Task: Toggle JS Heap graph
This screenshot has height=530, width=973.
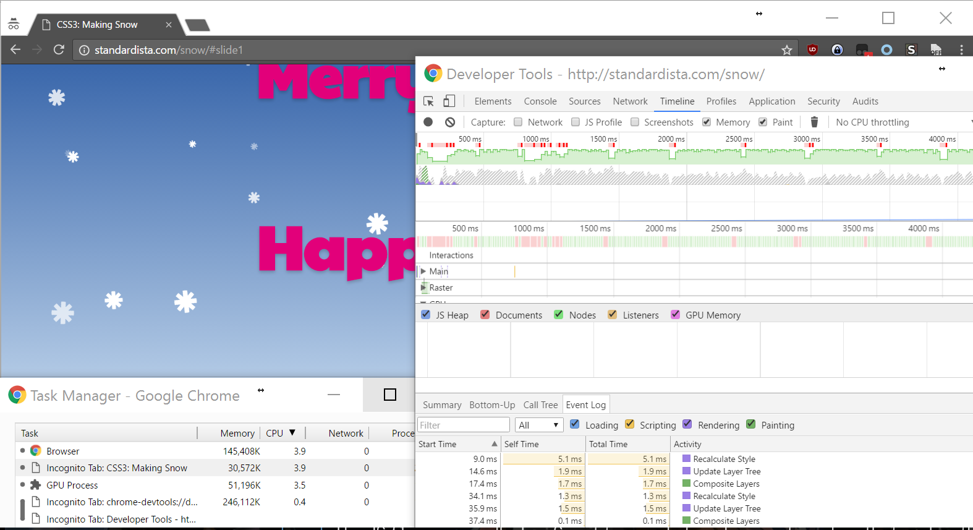Action: pos(426,314)
